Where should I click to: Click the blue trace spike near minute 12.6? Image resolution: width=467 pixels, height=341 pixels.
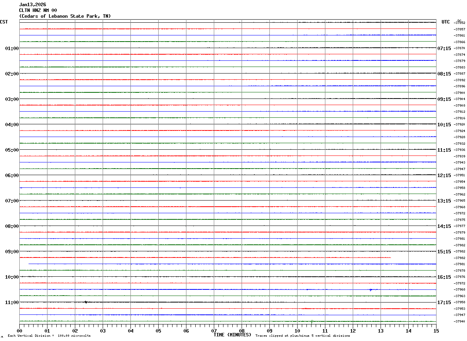coord(371,289)
